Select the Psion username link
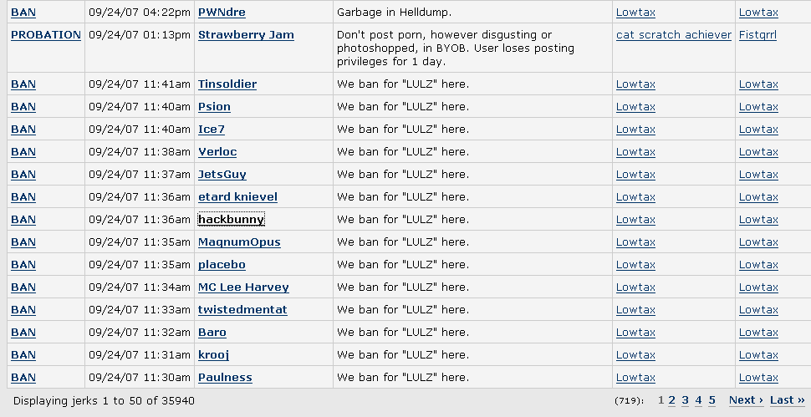This screenshot has height=417, width=811. pyautogui.click(x=214, y=107)
